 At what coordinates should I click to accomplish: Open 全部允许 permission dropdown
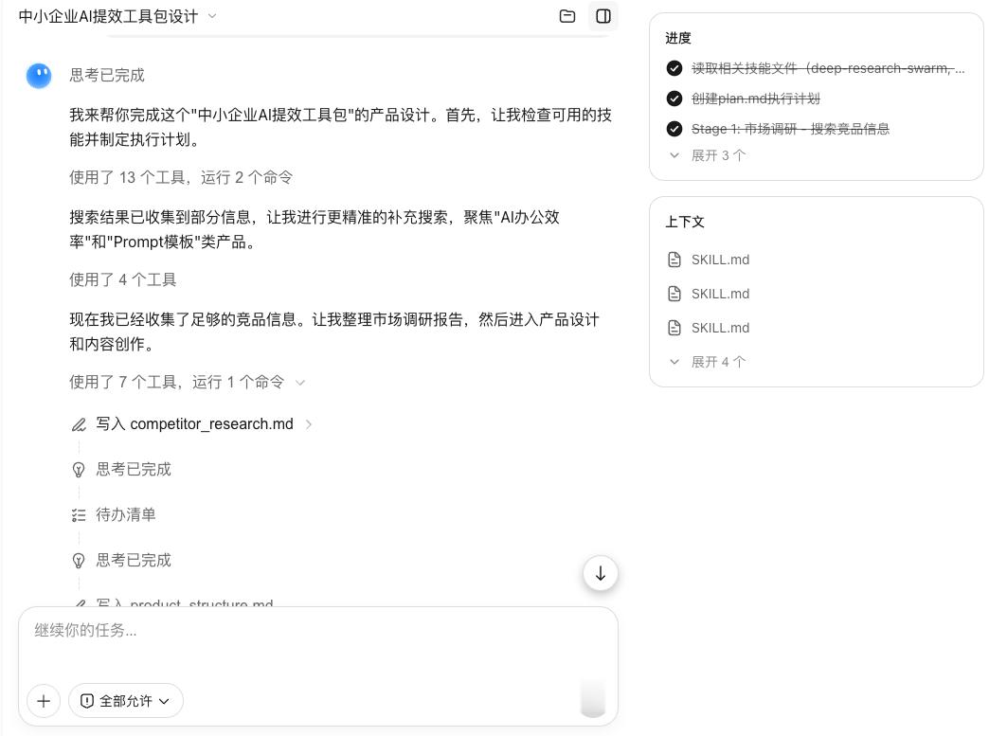[x=126, y=701]
